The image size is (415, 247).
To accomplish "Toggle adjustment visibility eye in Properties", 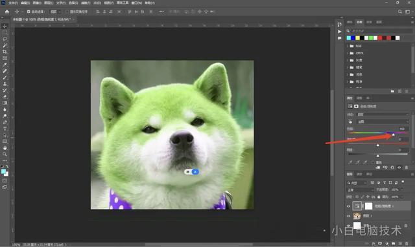I will pyautogui.click(x=399, y=167).
